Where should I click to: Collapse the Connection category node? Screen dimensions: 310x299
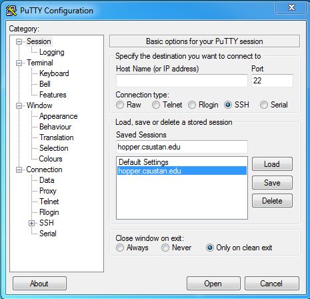coord(19,170)
